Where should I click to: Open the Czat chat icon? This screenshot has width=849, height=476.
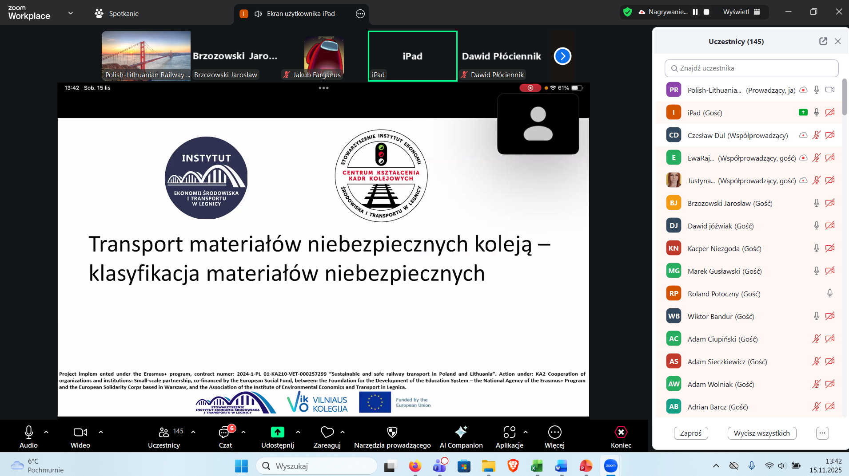tap(225, 433)
